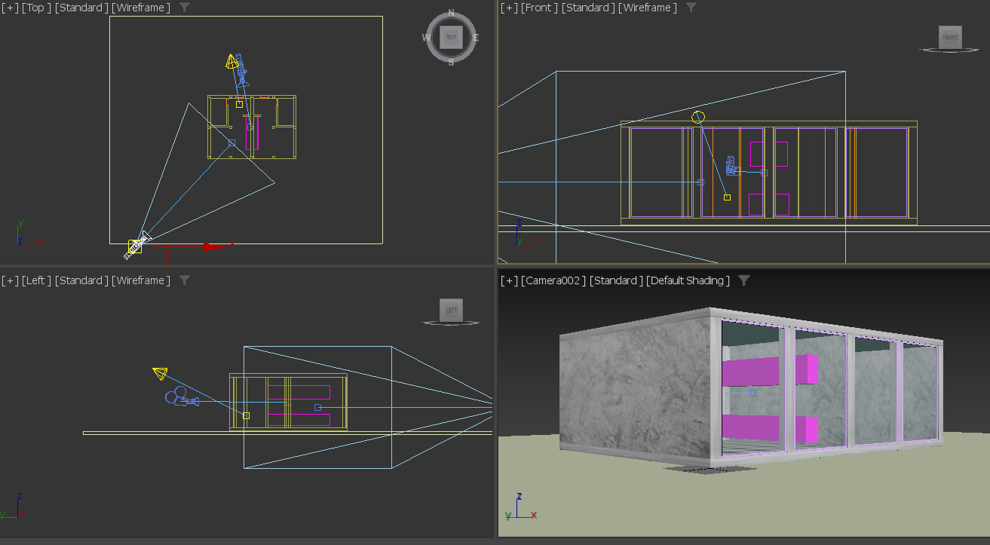The height and width of the screenshot is (545, 990).
Task: Open [Standard] menu in the Front viewport
Action: pos(589,8)
